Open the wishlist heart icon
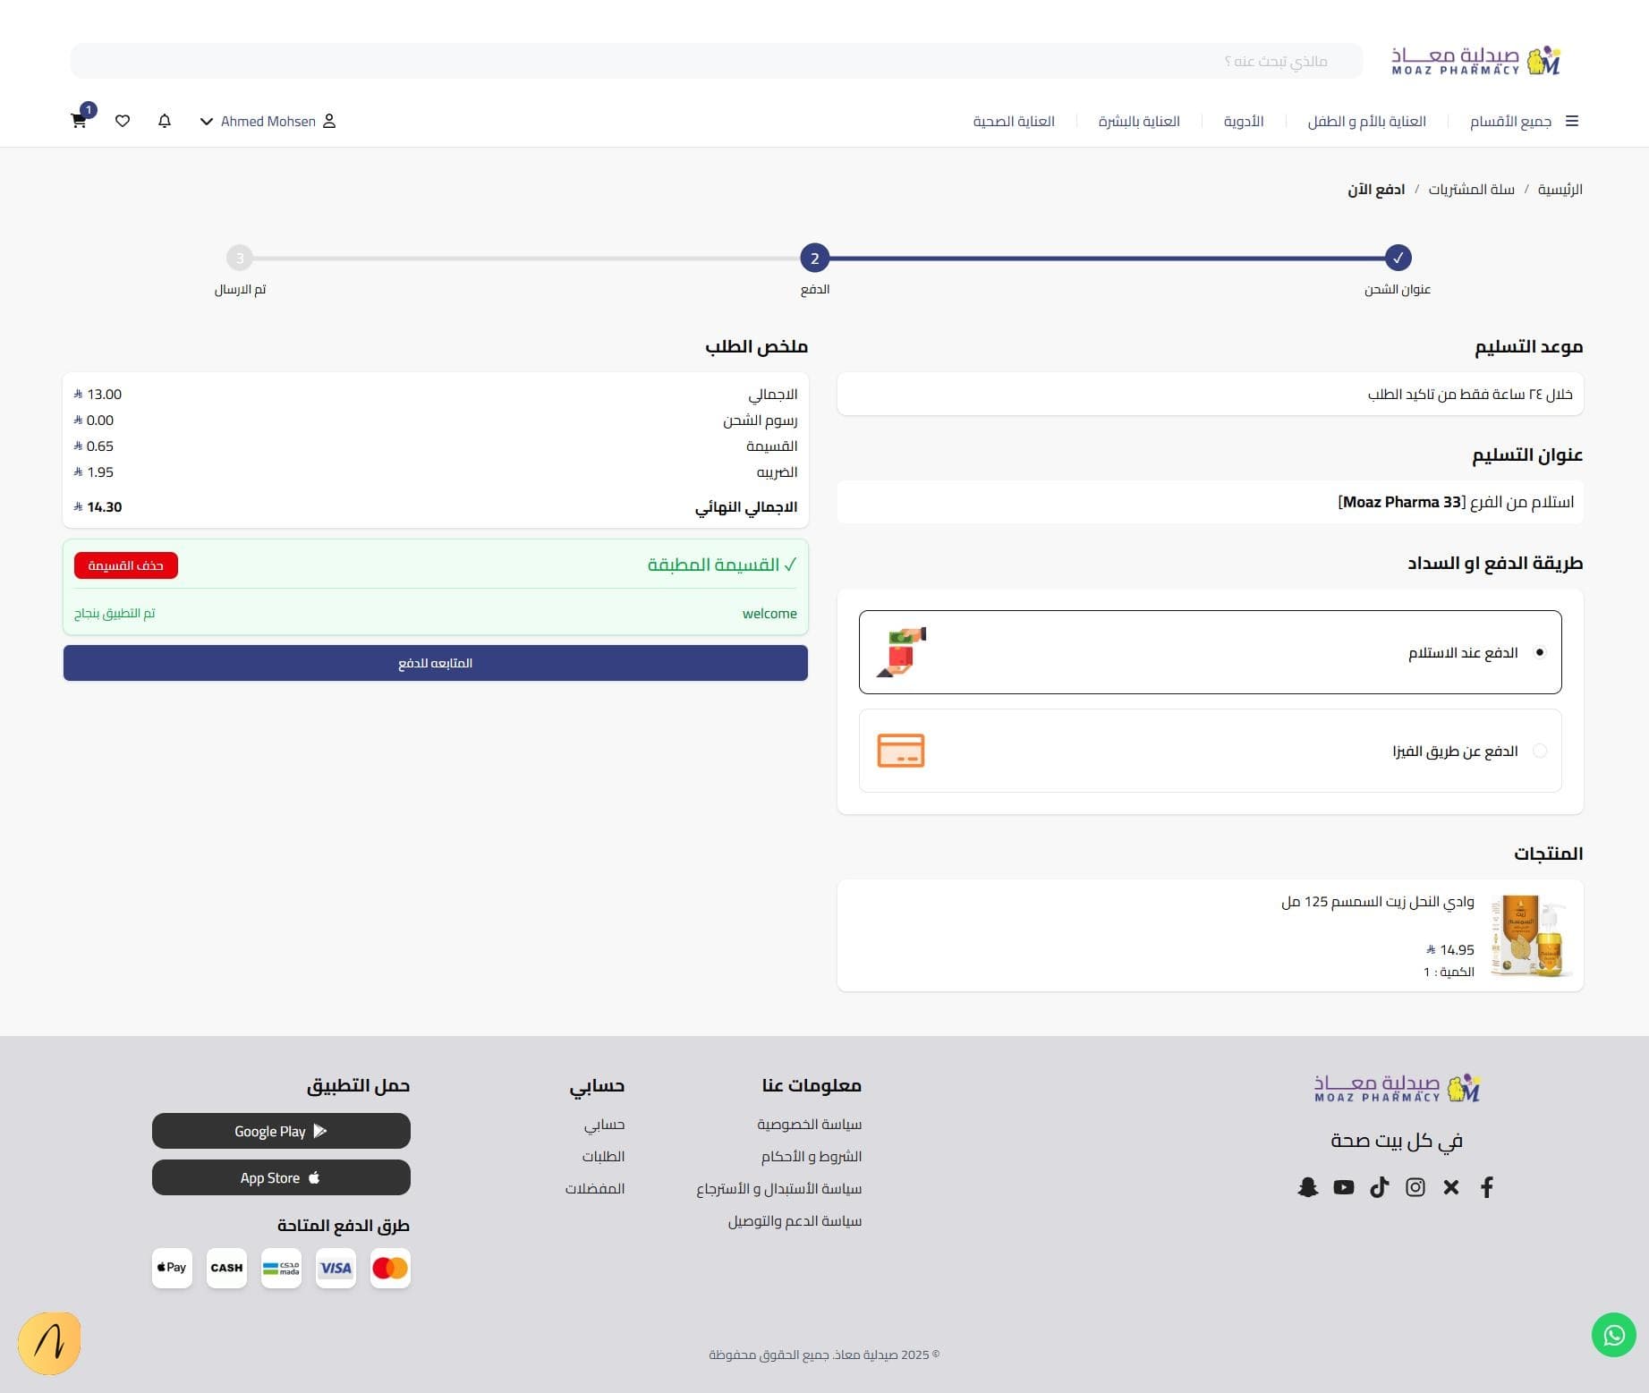Screen dimensions: 1649x1393 (123, 121)
